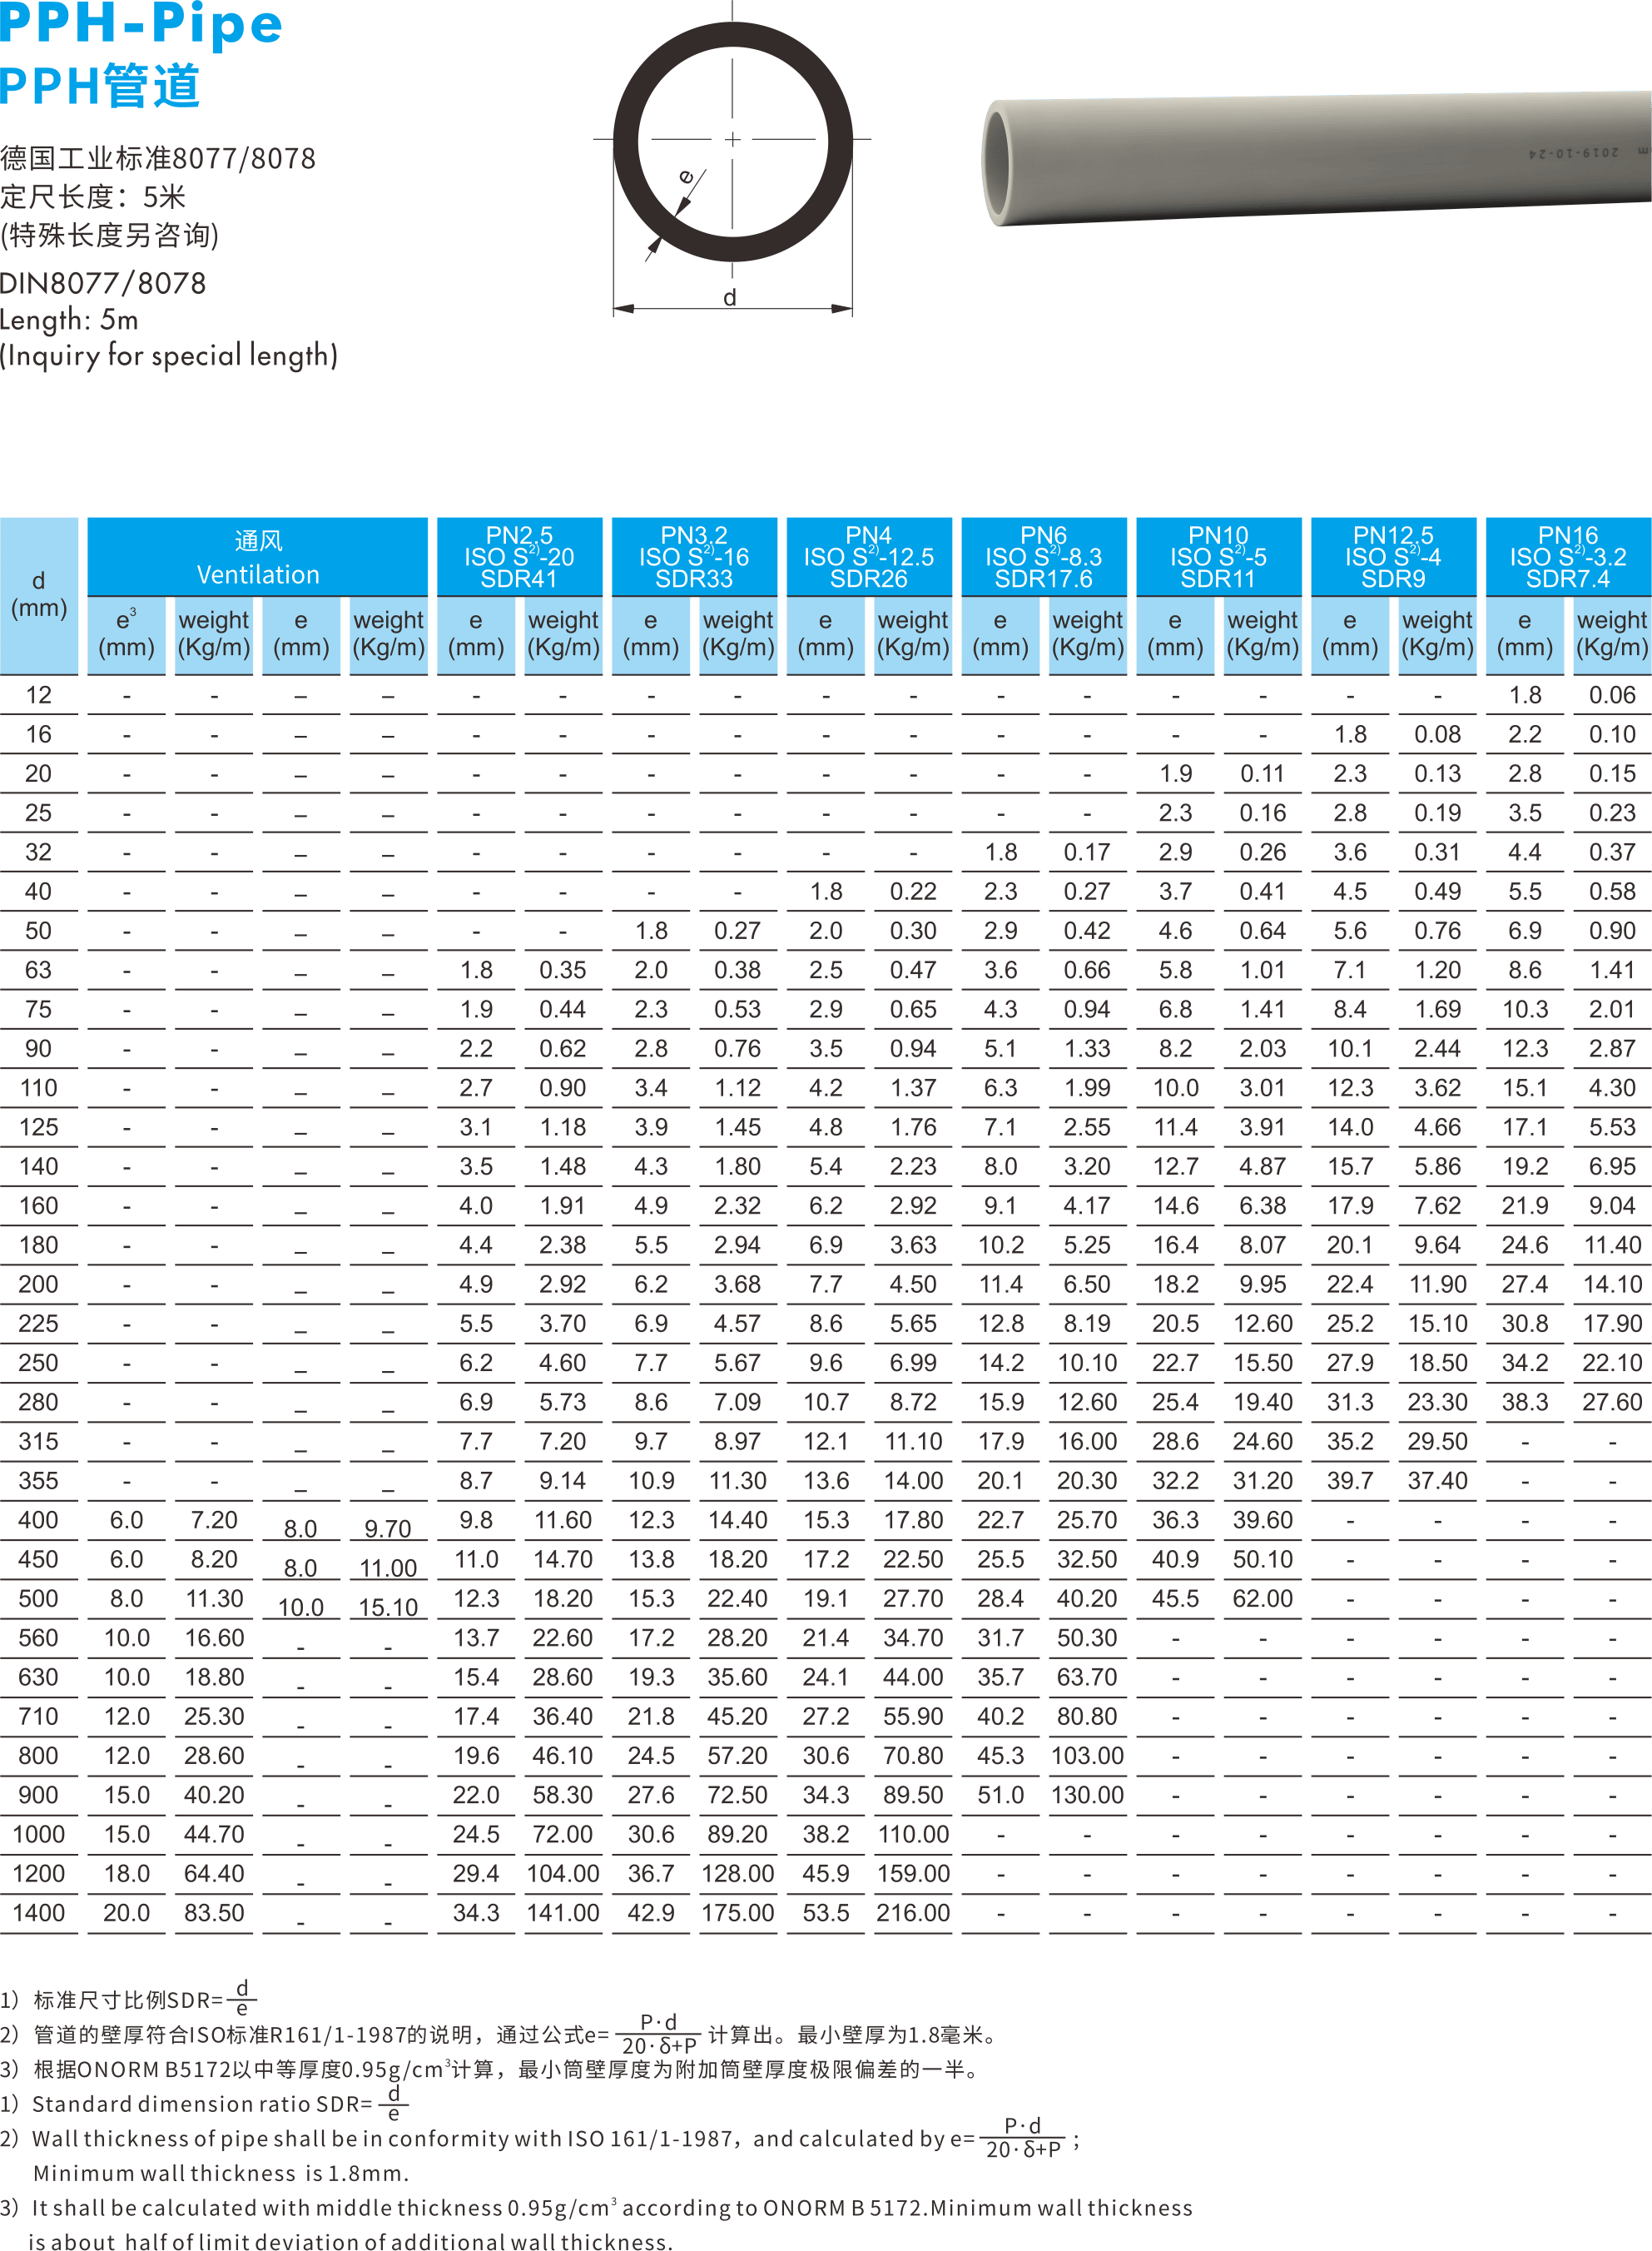
Task: Click the PN3.2 SDR33 header
Action: (694, 557)
